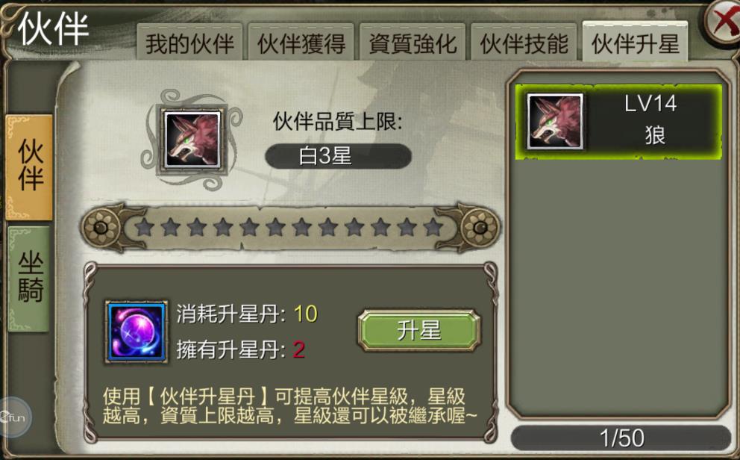Open the 伙伴技能 tab
The image size is (740, 460).
(524, 43)
